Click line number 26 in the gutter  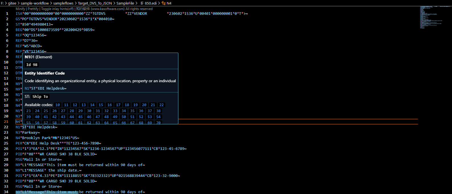click(6, 149)
